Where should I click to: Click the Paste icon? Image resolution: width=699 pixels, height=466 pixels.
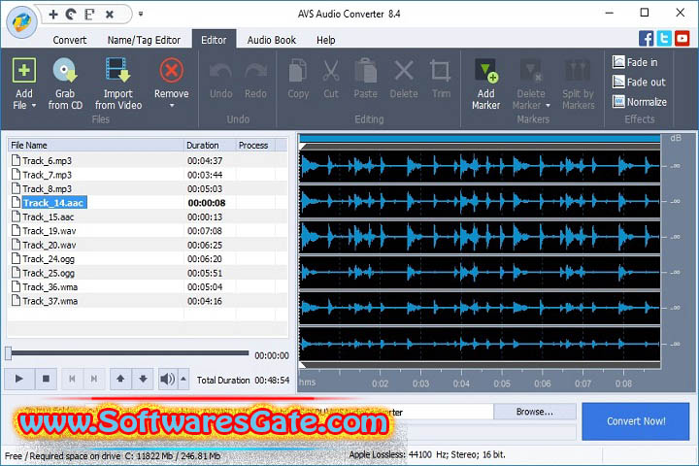coord(366,71)
